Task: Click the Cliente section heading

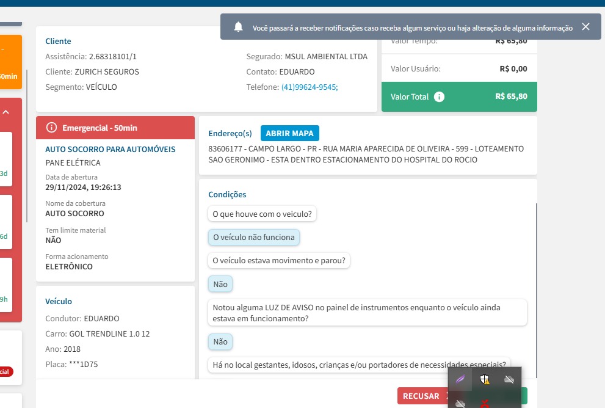Action: coord(58,42)
